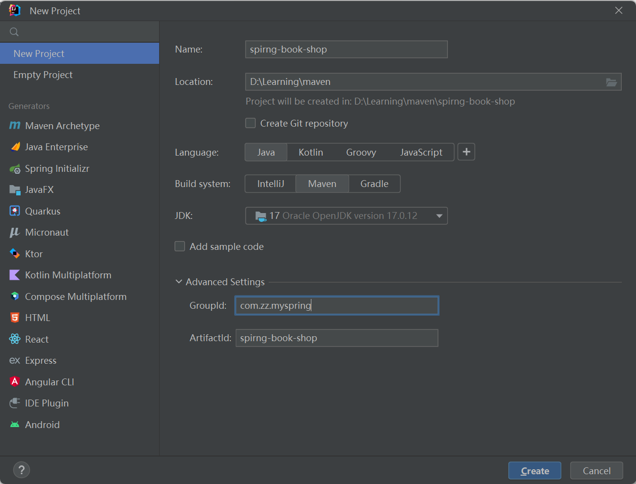The height and width of the screenshot is (484, 636).
Task: Collapse the Advanced Settings section
Action: [179, 282]
